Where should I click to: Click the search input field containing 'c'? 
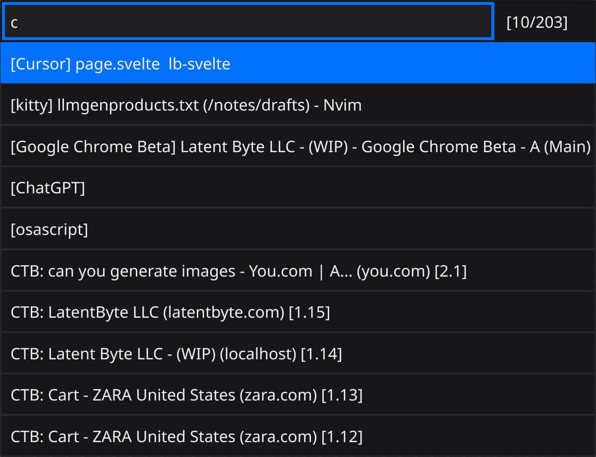point(248,22)
